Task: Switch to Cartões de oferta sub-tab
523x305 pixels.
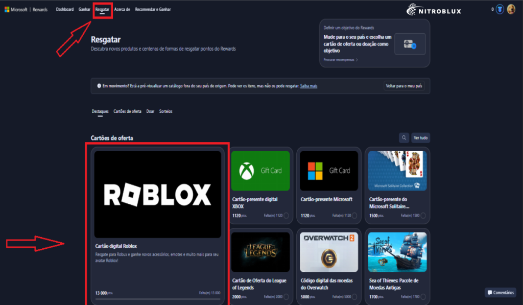Action: (127, 111)
